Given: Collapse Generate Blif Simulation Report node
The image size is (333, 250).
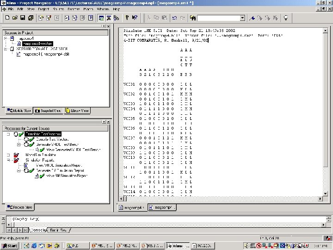Looking at the screenshot, I should point(18,170).
